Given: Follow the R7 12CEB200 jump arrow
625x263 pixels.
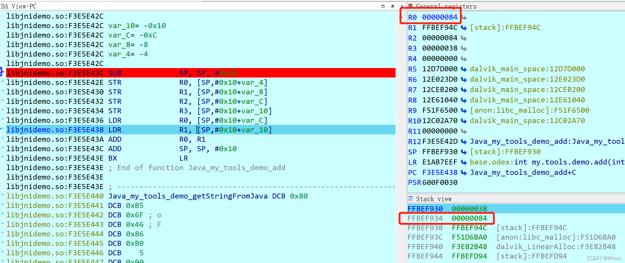Looking at the screenshot, I should click(x=464, y=90).
